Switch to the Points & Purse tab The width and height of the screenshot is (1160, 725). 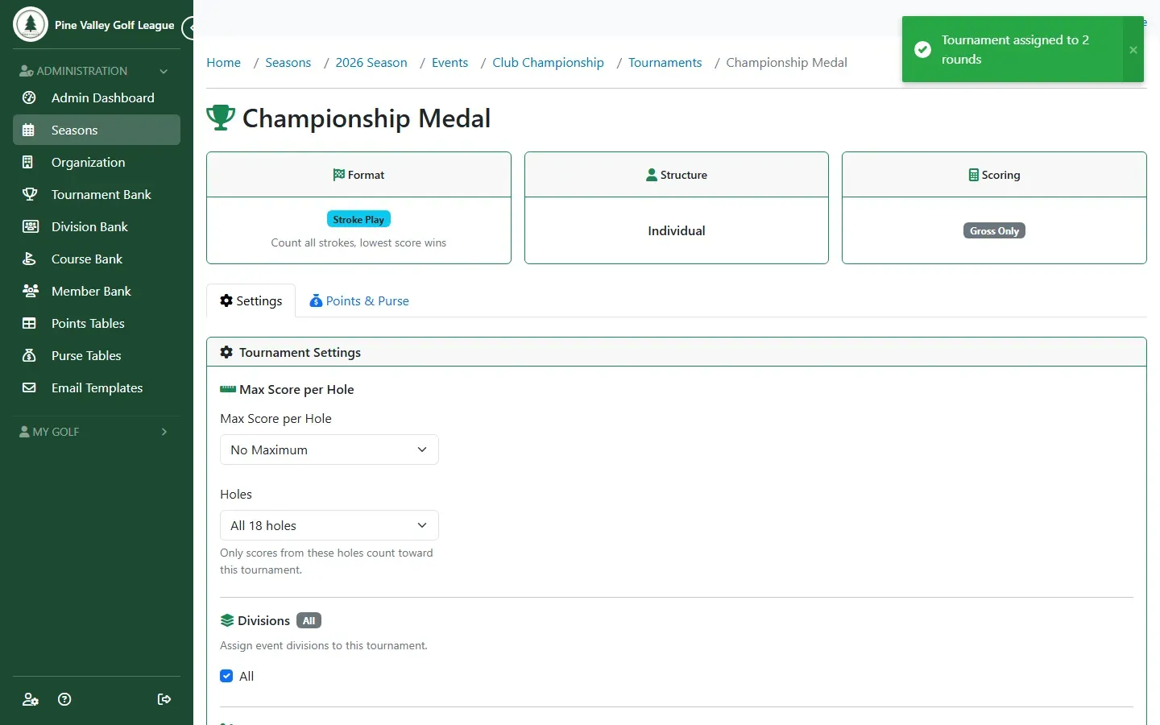(x=359, y=300)
